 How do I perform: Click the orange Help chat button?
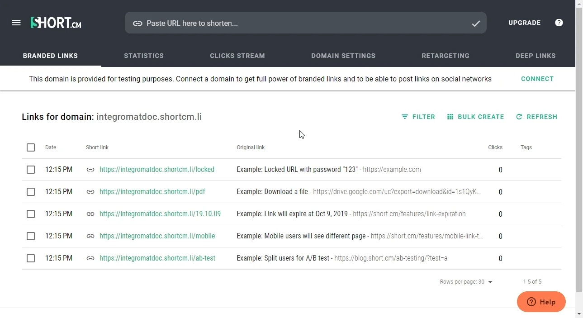[x=541, y=302]
